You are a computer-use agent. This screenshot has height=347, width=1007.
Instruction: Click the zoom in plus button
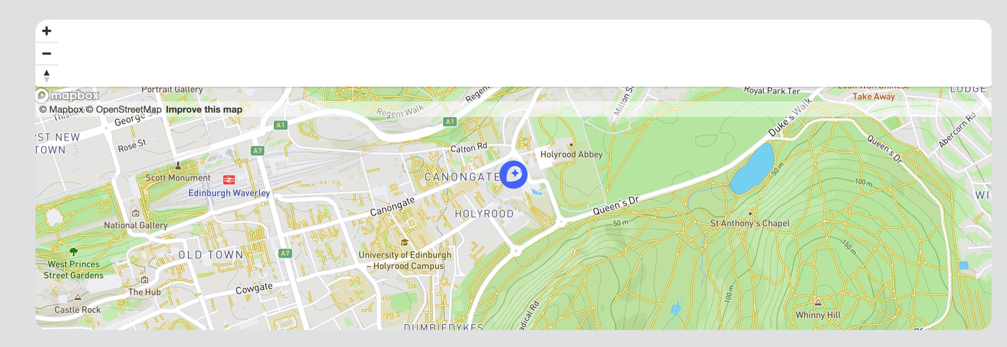47,31
